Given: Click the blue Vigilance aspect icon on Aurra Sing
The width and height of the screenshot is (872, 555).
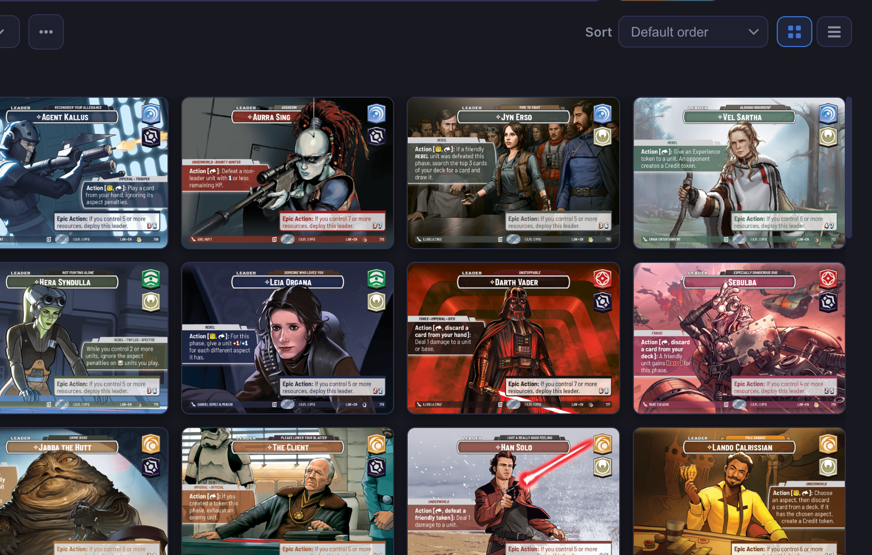Looking at the screenshot, I should [376, 113].
